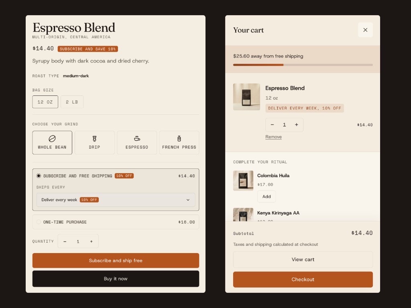Click the free shipping progress bar
This screenshot has width=411, height=308.
point(303,65)
